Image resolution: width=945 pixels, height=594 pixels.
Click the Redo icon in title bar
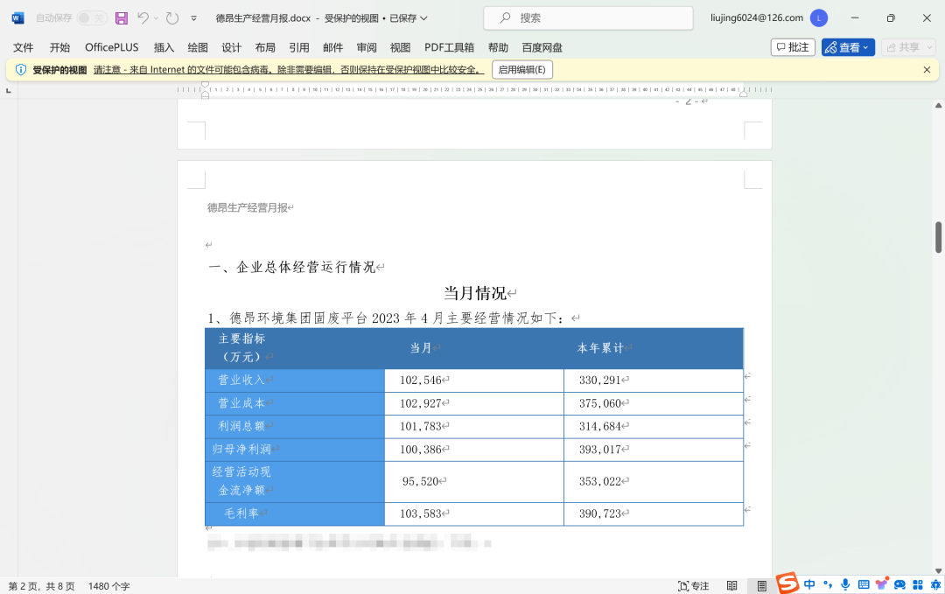(172, 17)
